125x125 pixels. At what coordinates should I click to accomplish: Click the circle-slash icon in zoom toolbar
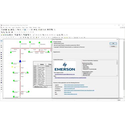coord(9,32)
